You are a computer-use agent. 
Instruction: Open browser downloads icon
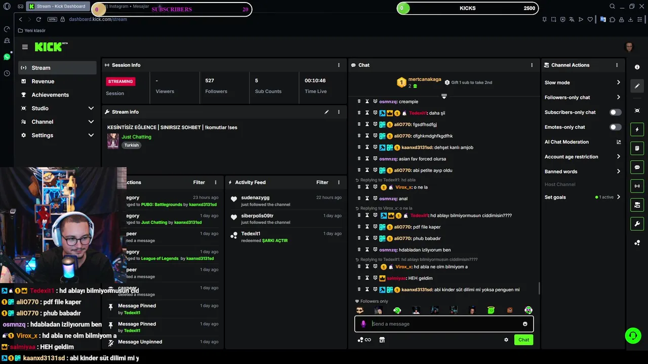tap(631, 19)
